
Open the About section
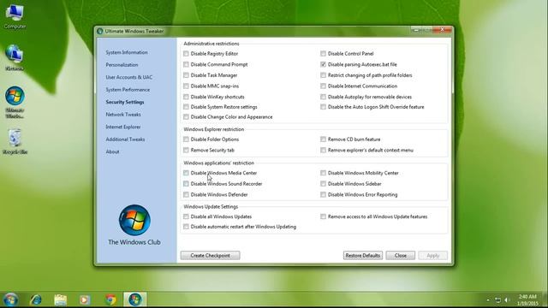pyautogui.click(x=112, y=152)
